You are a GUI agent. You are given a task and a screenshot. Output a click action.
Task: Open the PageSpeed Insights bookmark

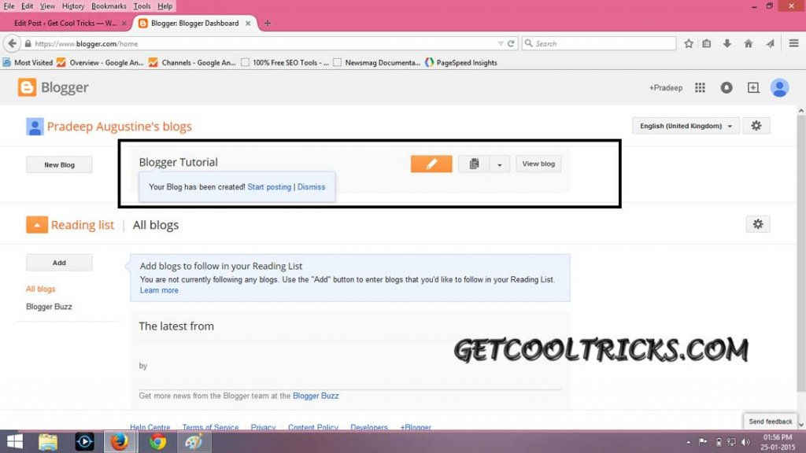pyautogui.click(x=461, y=63)
